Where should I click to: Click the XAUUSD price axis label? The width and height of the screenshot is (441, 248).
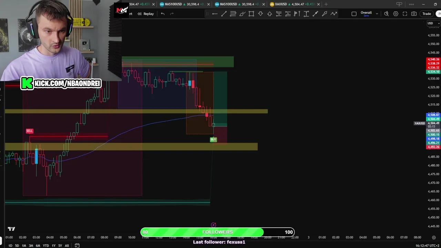point(419,123)
